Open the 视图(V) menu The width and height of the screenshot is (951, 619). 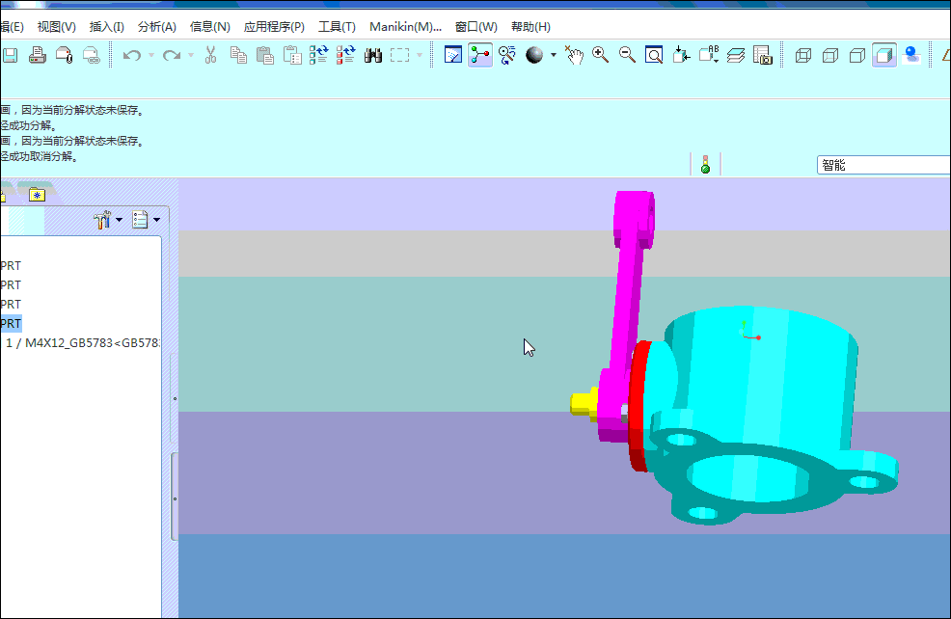[56, 27]
